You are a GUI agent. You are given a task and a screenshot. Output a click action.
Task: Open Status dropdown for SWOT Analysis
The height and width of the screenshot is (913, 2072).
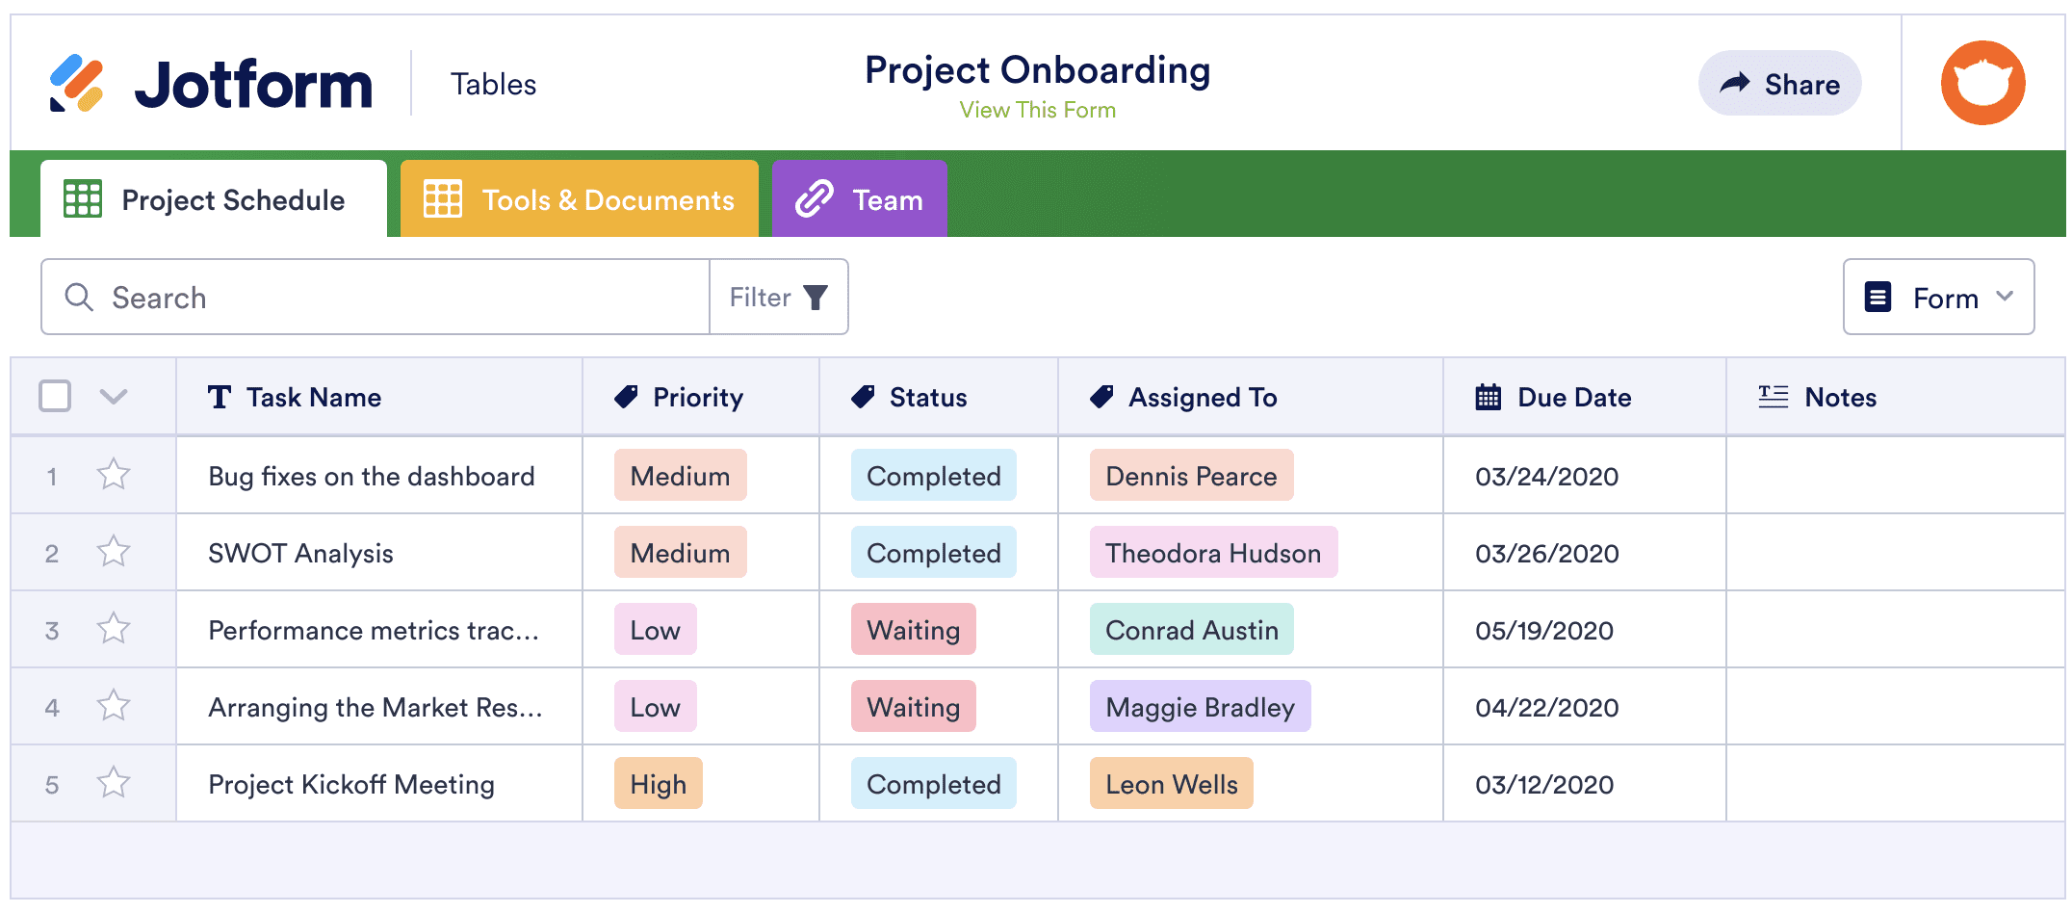[933, 553]
